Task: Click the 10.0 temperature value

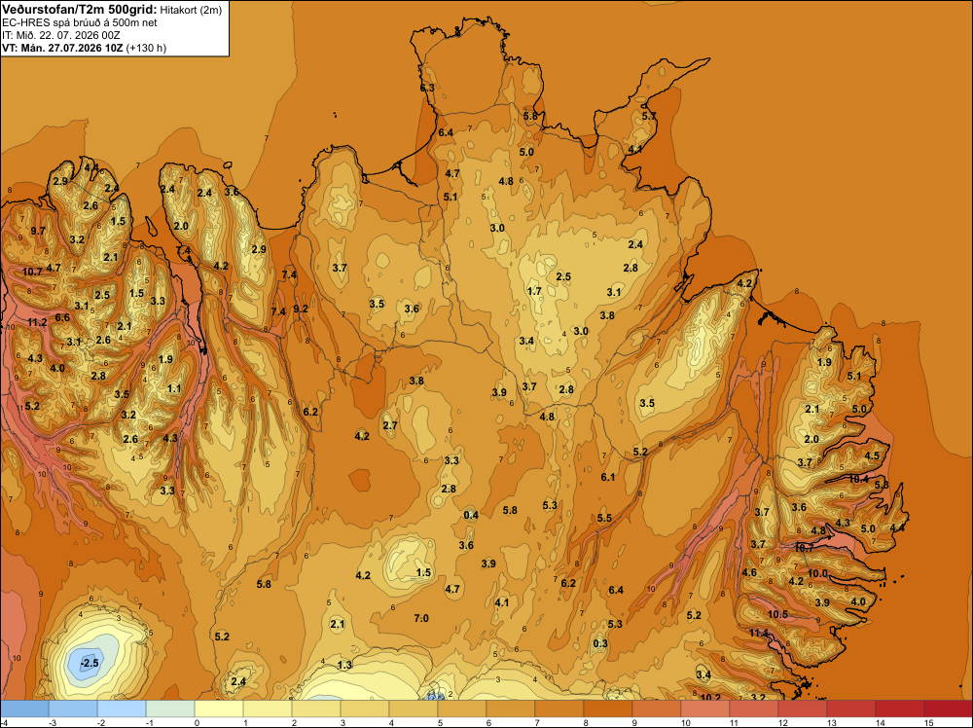Action: [x=817, y=573]
